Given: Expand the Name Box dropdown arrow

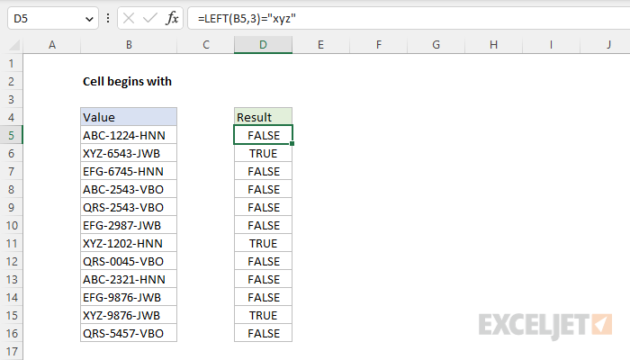Looking at the screenshot, I should (89, 19).
